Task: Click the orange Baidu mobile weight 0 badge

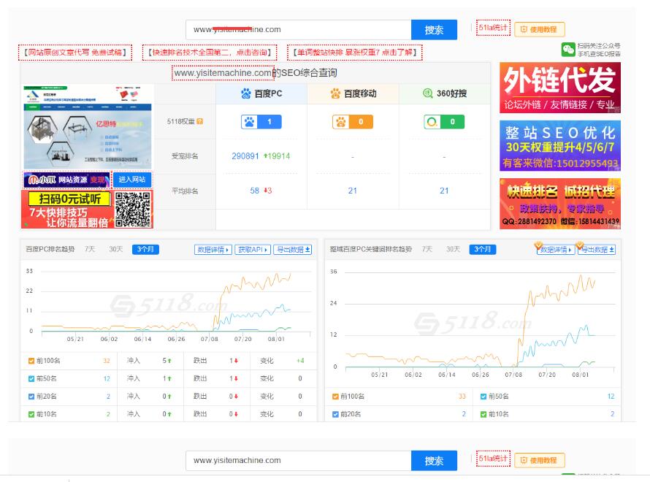Action: point(353,122)
